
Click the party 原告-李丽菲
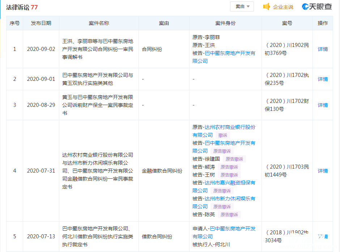click(x=206, y=37)
